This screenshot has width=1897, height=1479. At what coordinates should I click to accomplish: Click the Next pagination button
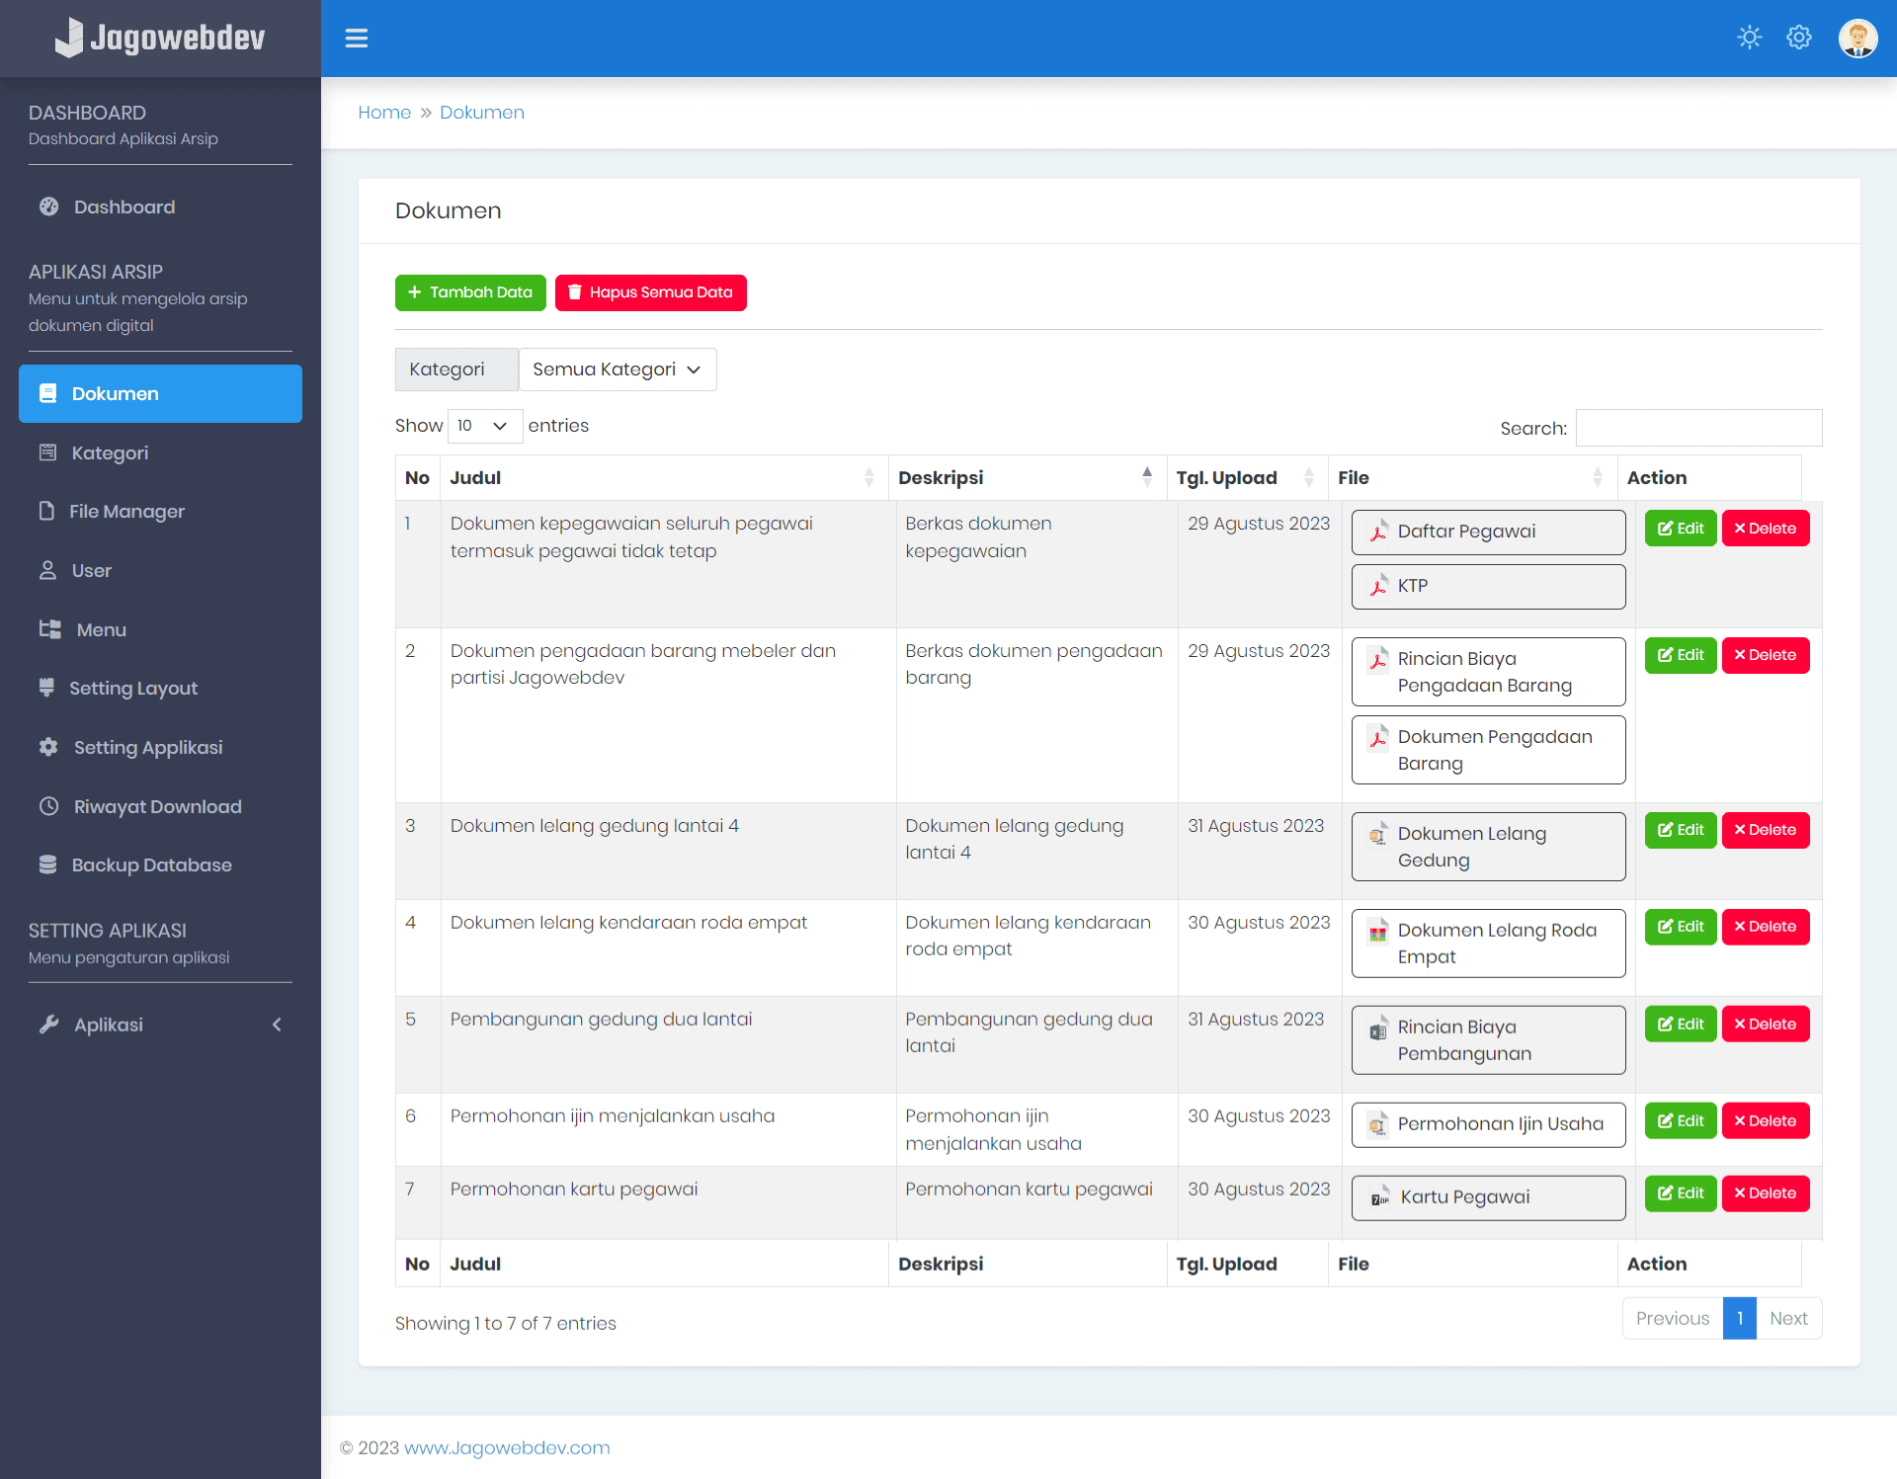(x=1789, y=1319)
